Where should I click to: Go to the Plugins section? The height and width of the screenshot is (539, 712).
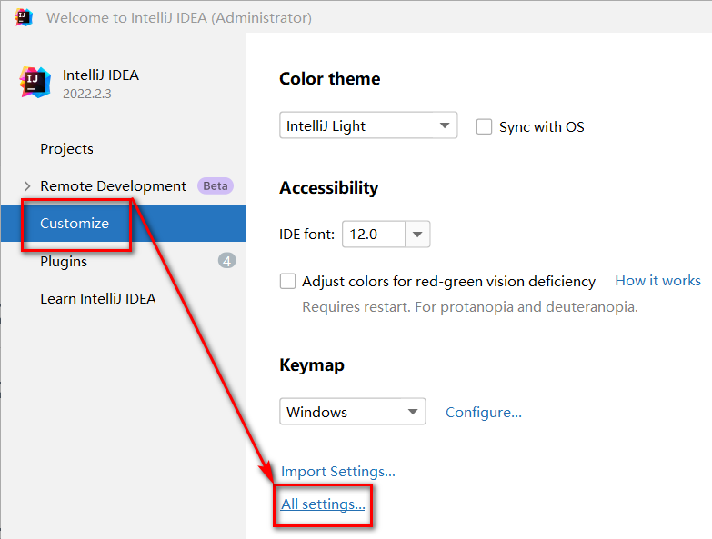(64, 262)
